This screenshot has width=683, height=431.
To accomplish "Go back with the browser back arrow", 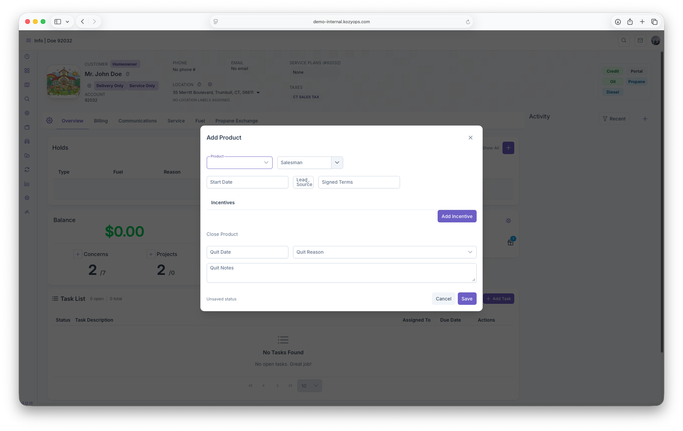I will 83,22.
